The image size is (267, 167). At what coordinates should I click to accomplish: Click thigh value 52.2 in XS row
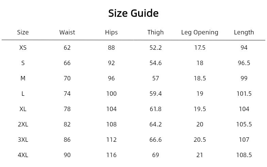pyautogui.click(x=155, y=48)
